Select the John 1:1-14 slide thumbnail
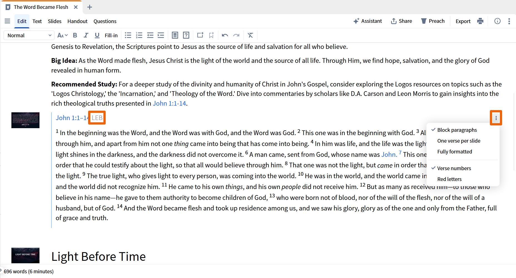Screen dimensions: 516x278 coord(25,120)
